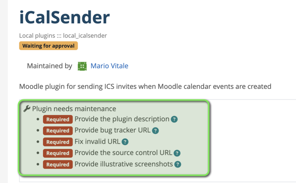
Task: Click the Waiting for approval badge
Action: [x=48, y=46]
